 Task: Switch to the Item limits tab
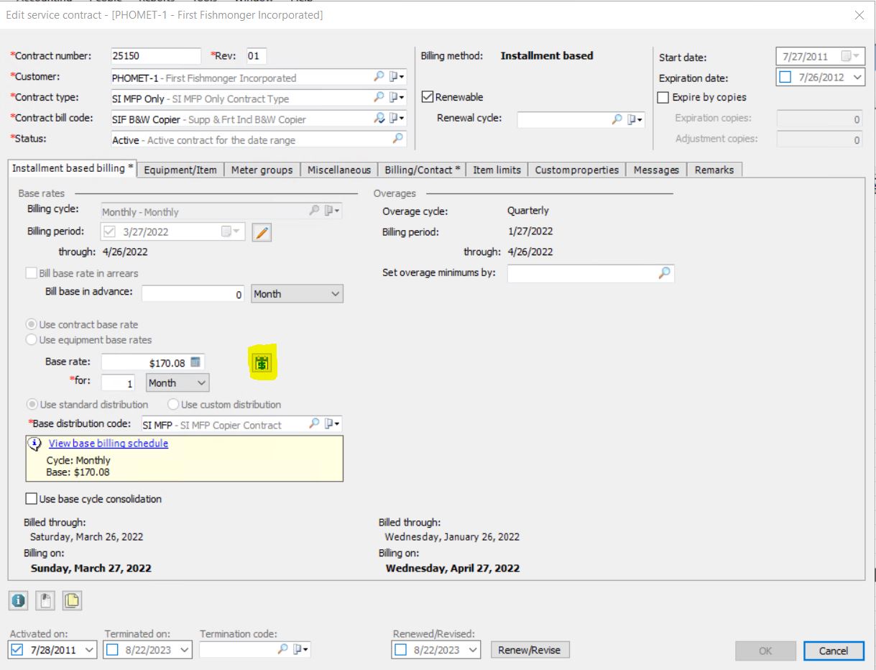tap(497, 170)
